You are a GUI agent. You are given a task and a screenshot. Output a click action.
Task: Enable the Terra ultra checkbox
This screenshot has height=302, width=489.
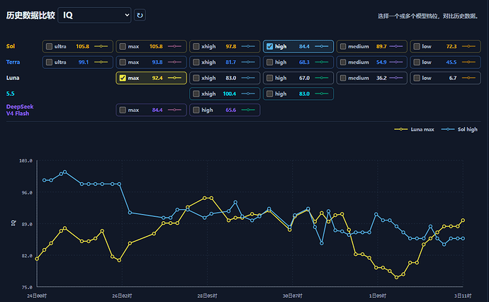tap(49, 62)
